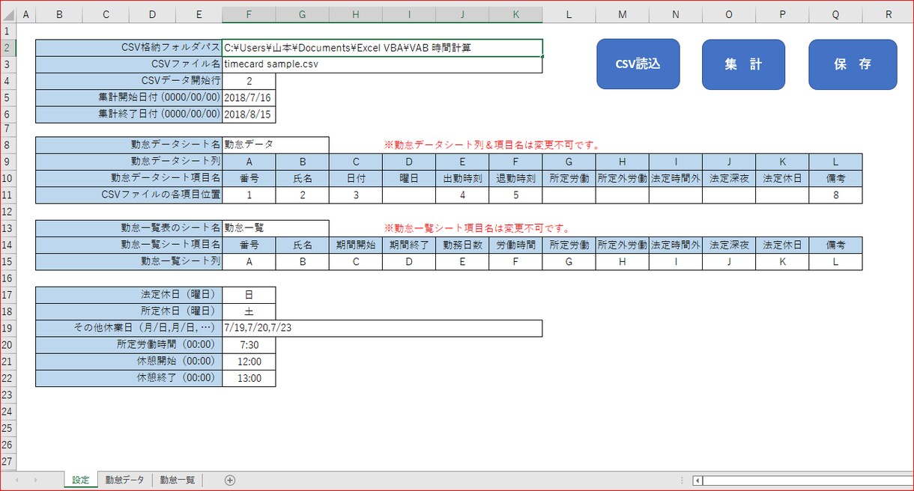Select column L by its header

[x=569, y=13]
